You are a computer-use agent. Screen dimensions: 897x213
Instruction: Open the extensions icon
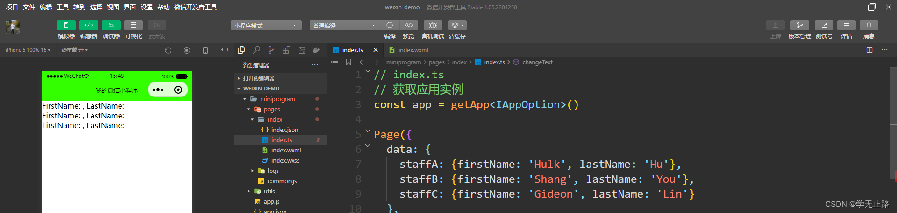click(286, 50)
